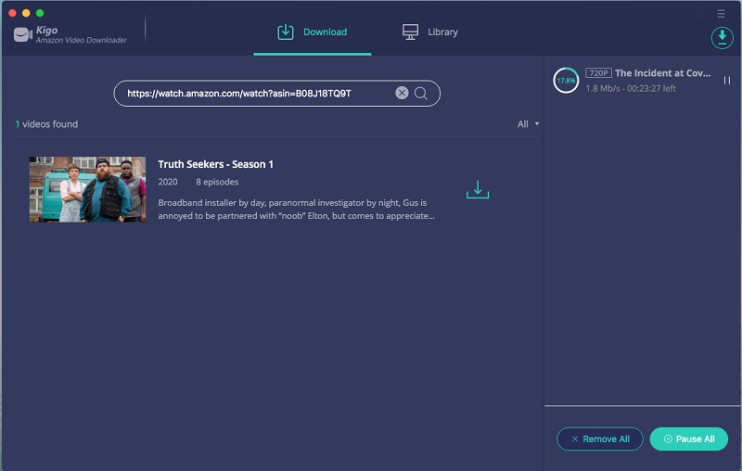Click the '8 episodes' label

(217, 182)
